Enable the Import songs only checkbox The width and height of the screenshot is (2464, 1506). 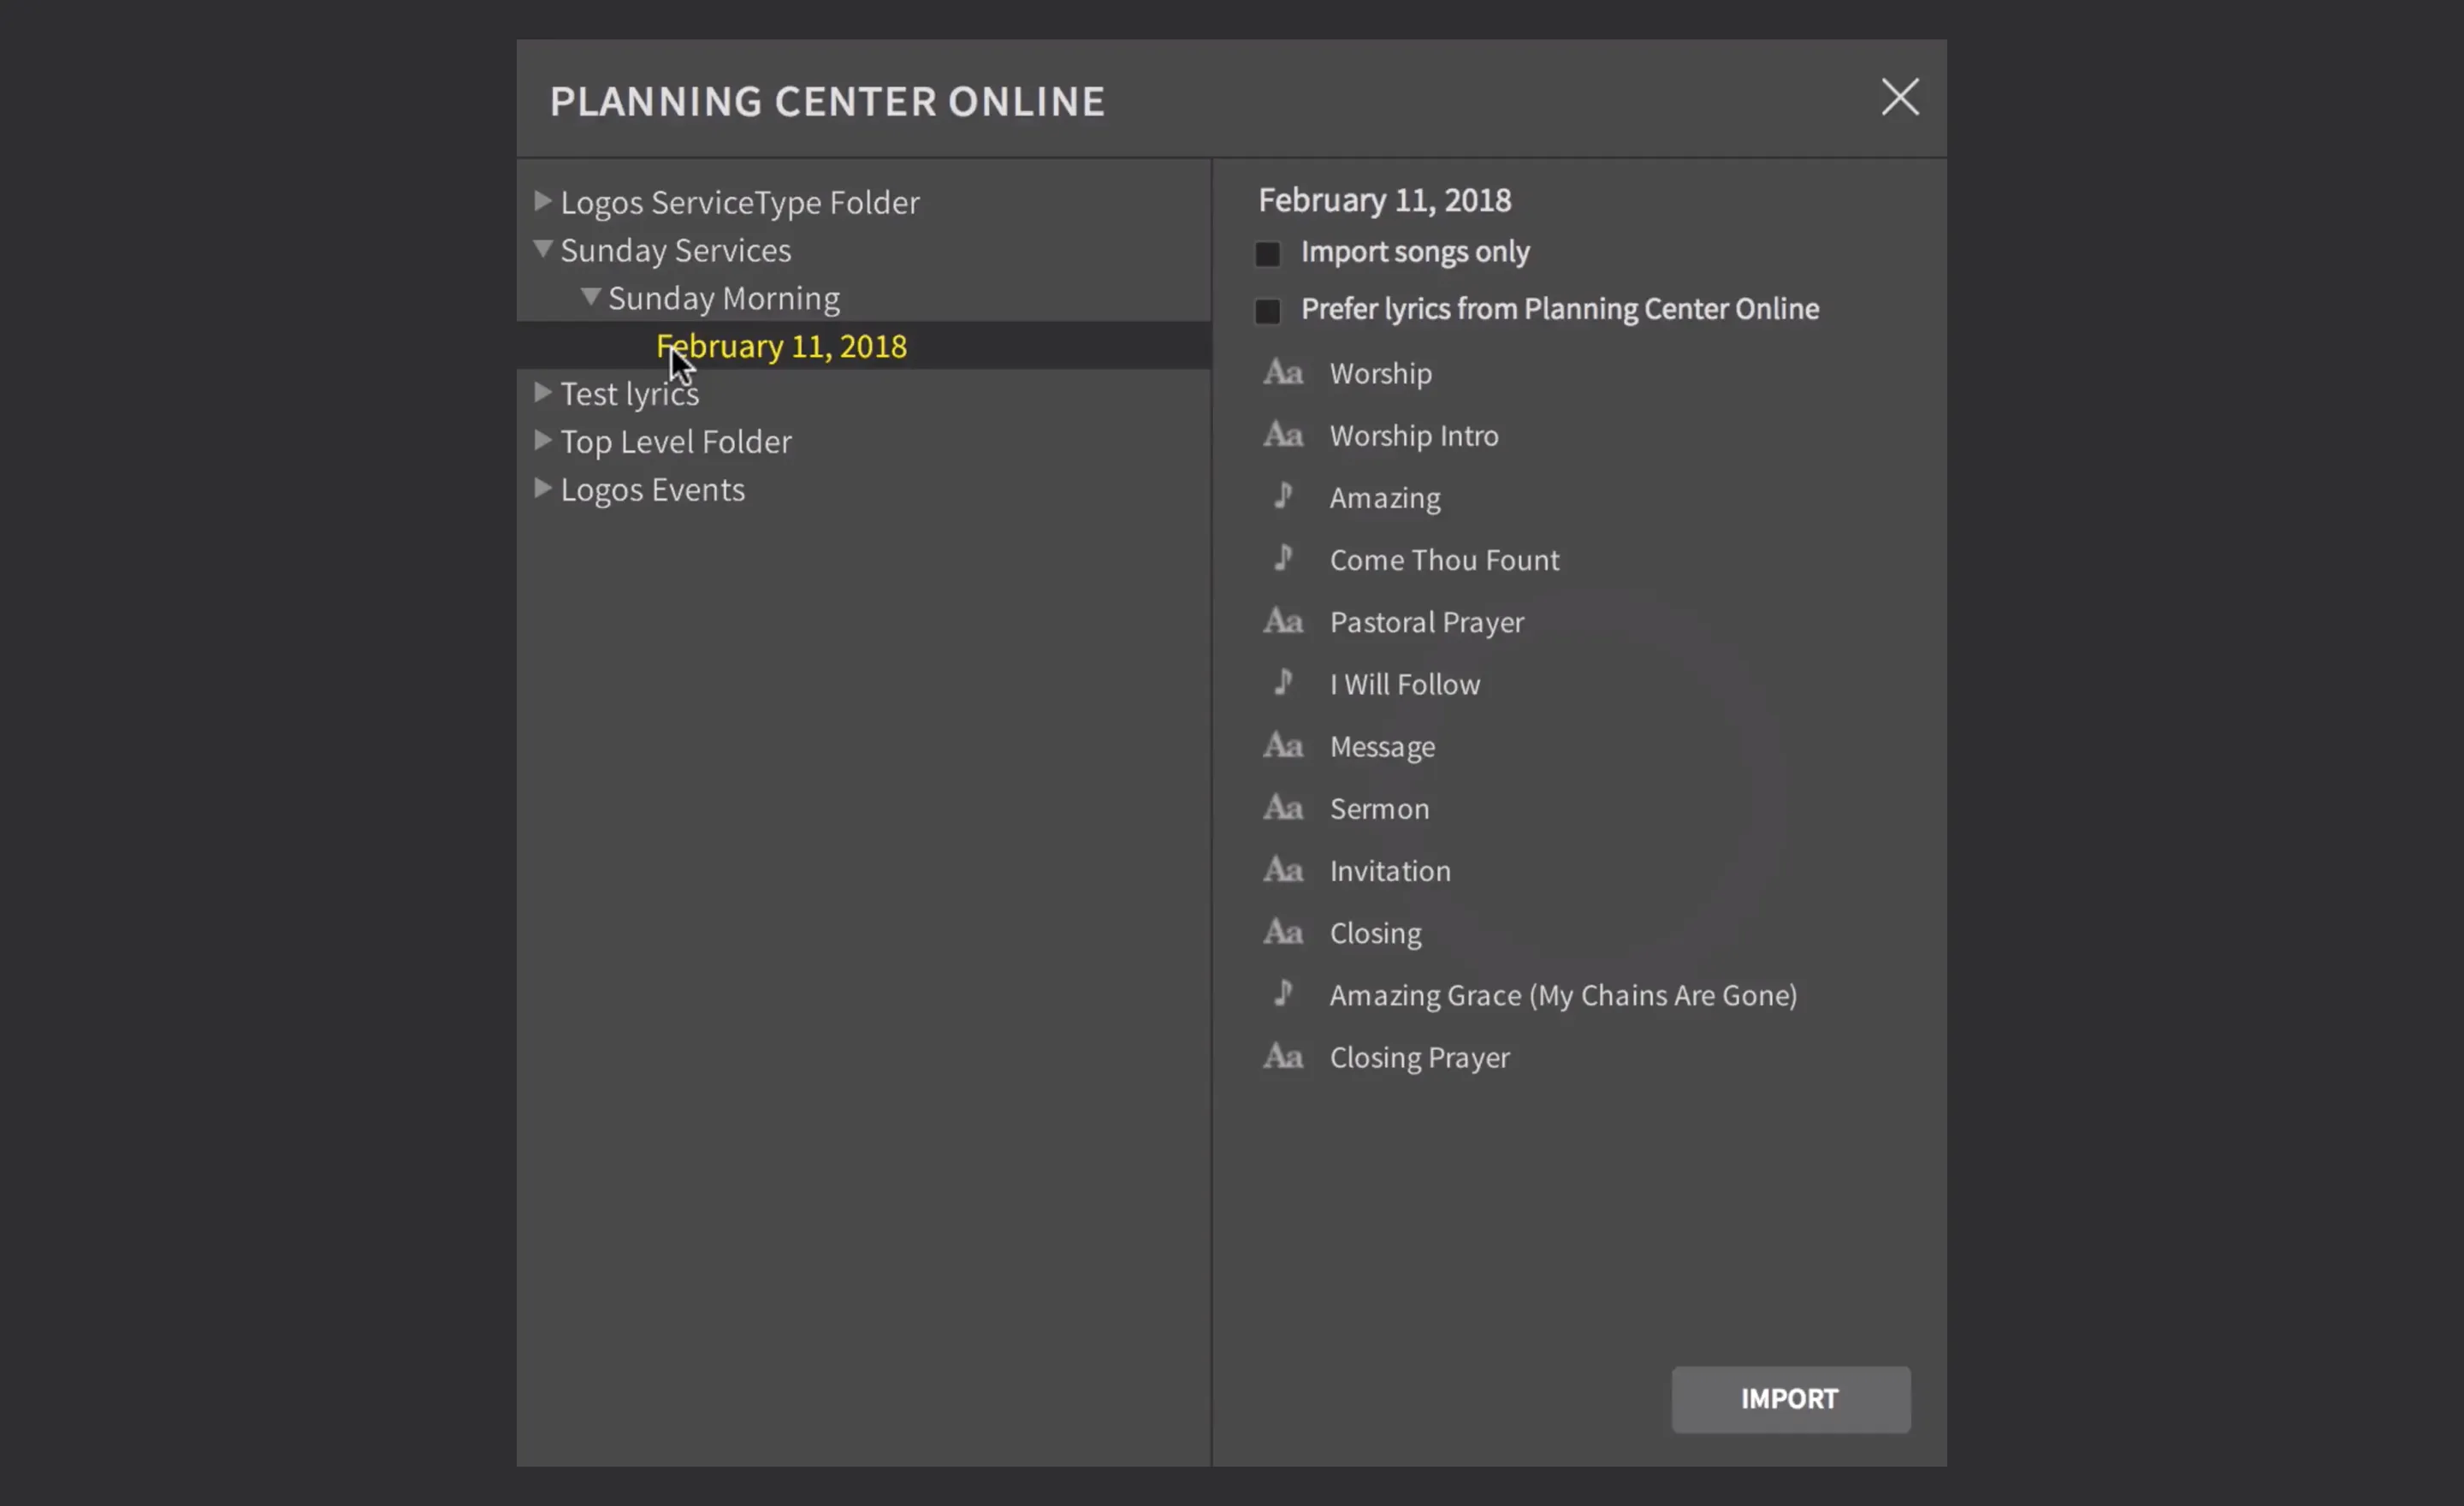1266,254
